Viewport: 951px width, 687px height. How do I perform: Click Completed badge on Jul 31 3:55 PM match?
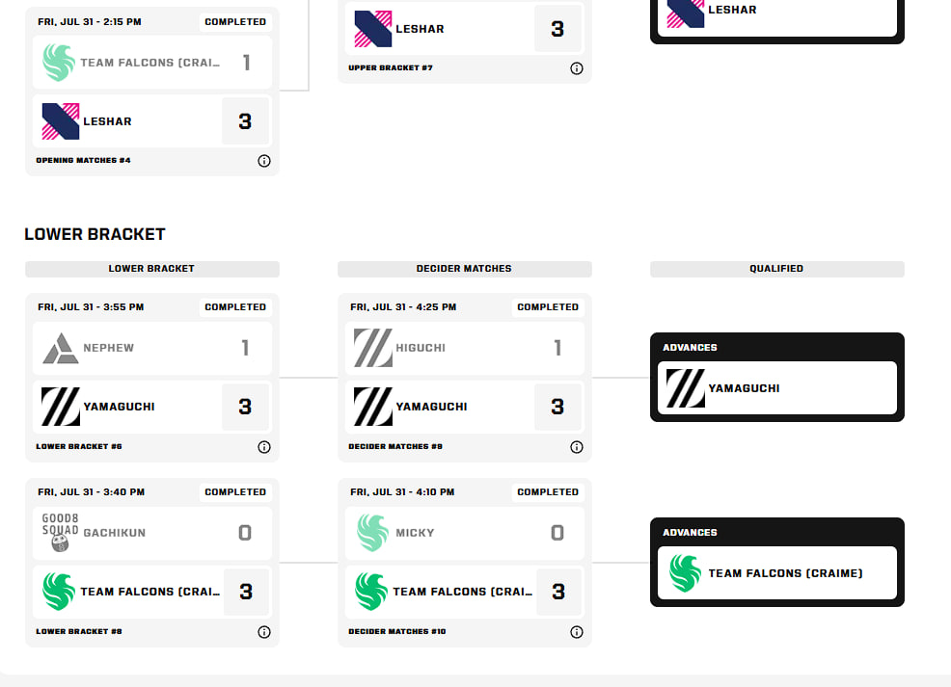pyautogui.click(x=235, y=307)
